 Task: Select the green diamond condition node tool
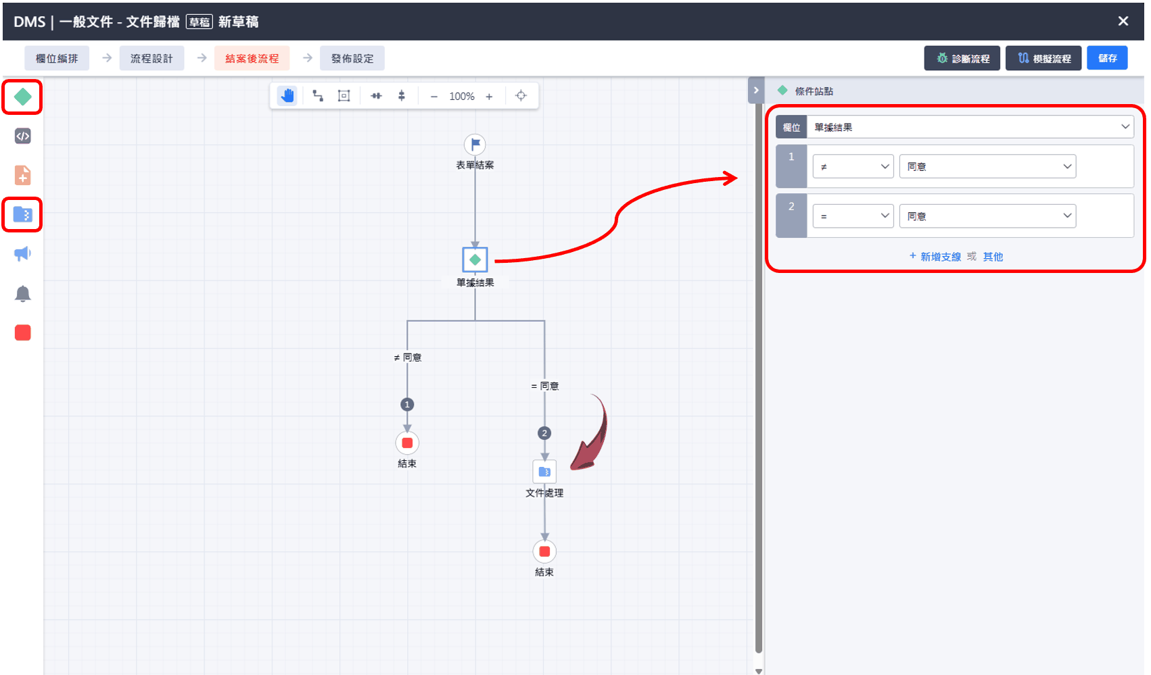click(22, 97)
